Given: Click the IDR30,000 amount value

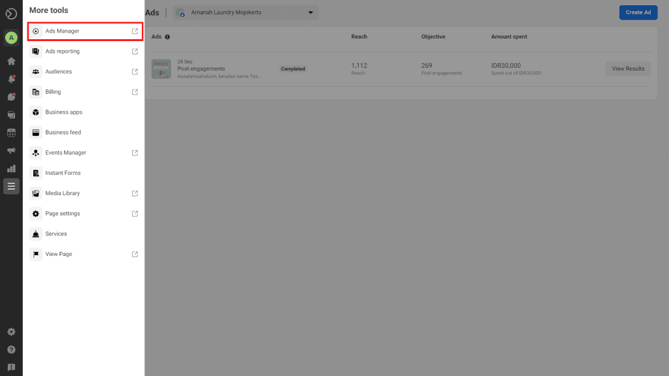Looking at the screenshot, I should click(506, 66).
